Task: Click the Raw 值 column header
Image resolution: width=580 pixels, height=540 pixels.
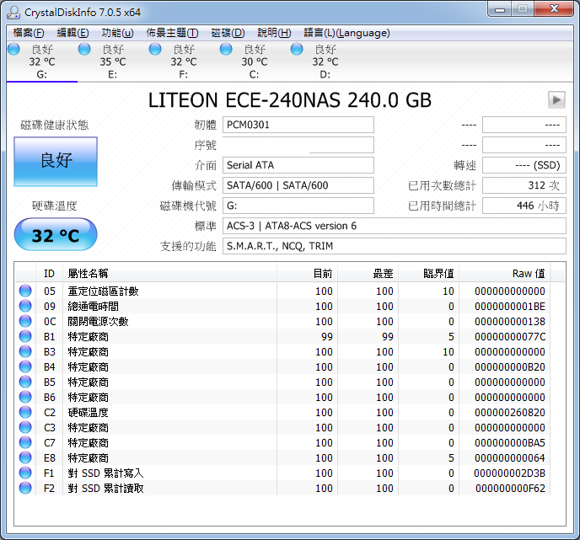Action: tap(504, 274)
